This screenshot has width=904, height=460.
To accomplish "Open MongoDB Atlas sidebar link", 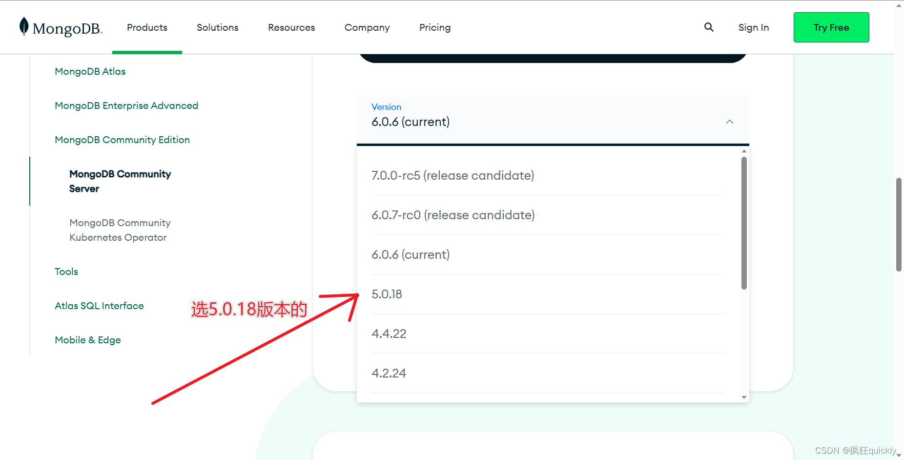I will (x=90, y=71).
